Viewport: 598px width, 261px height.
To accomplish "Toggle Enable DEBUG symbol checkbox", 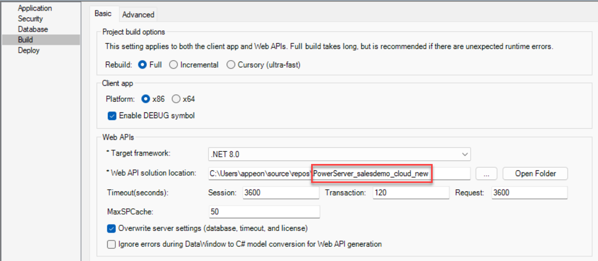I will click(112, 115).
